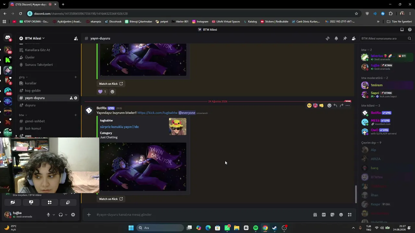Open apps launcher in message bar
415x233 pixels.
(350, 215)
